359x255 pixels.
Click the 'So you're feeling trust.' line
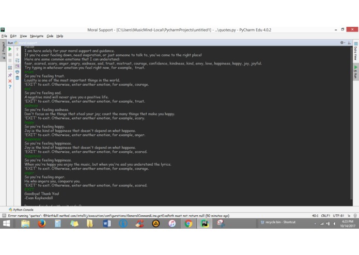pyautogui.click(x=44, y=76)
